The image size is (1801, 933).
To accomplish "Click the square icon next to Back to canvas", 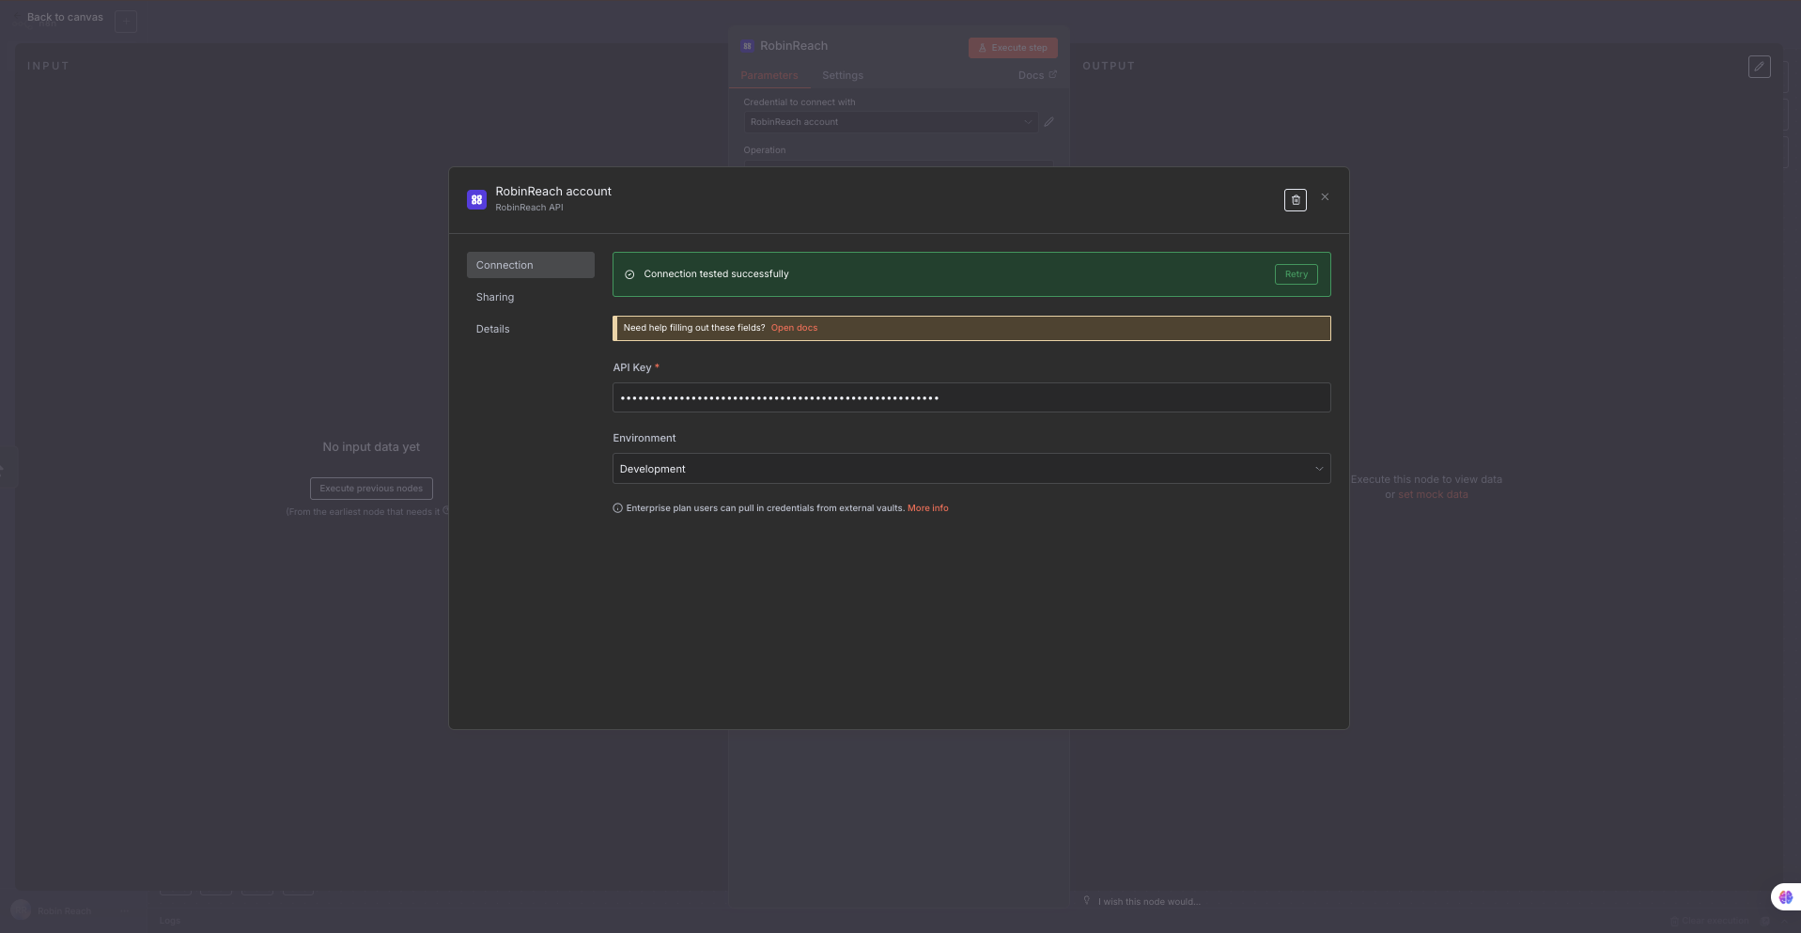I will [x=126, y=21].
